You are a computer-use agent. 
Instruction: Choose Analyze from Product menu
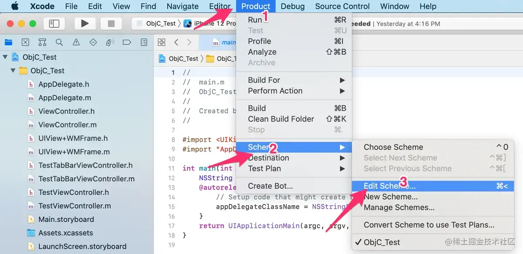294,52
